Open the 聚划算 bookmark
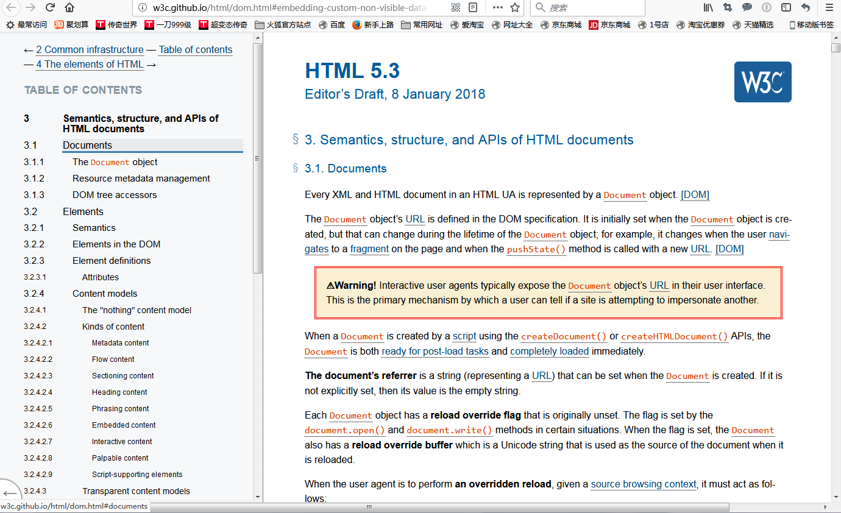Screen dimensions: 841x513 pos(71,25)
